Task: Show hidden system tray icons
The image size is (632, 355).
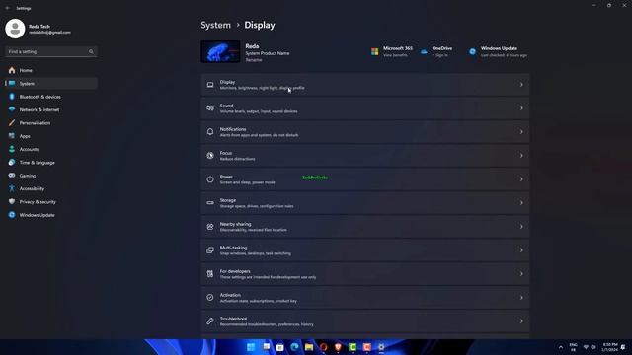Action: pos(561,347)
